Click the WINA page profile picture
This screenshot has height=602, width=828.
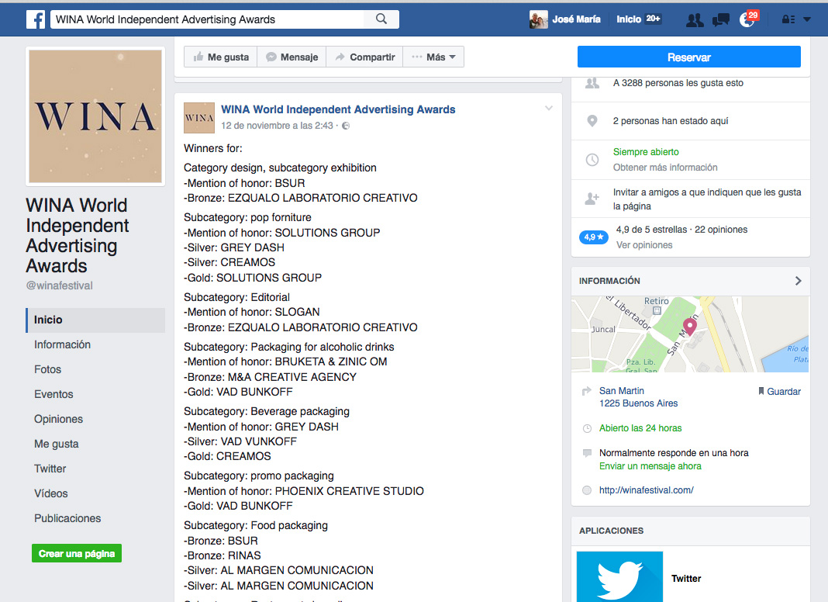pos(95,117)
